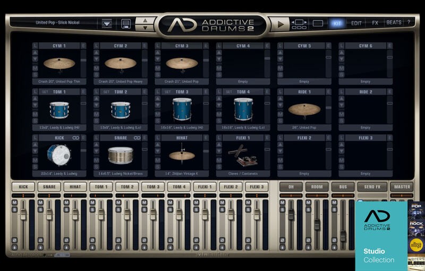Mute the TOM 1 kit slot
The image size is (425, 271).
click(35, 114)
